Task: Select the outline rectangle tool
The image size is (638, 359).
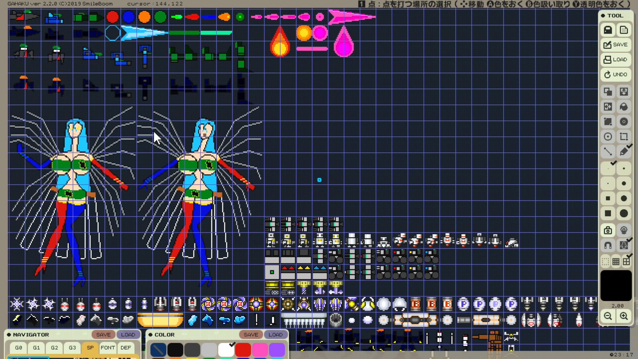Action: pyautogui.click(x=624, y=137)
